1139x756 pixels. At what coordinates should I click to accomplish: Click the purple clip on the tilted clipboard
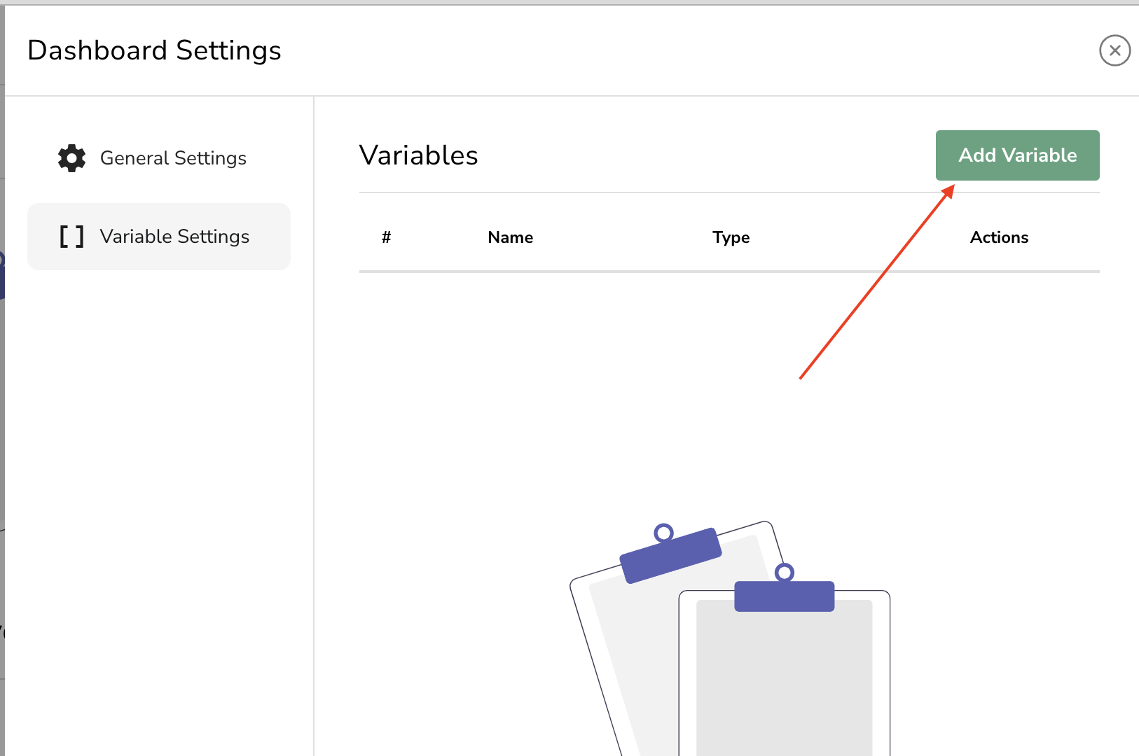point(671,556)
